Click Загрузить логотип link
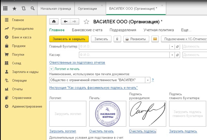Image resolution: width=207 pixels, height=140 pixels. (63, 131)
